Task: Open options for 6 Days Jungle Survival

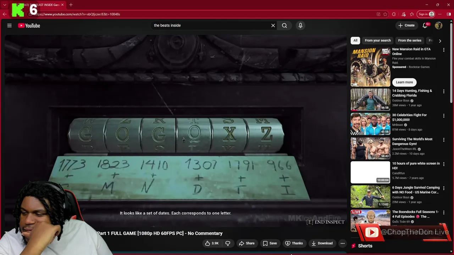Action: (x=444, y=188)
